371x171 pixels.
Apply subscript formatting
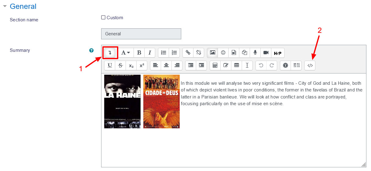tap(131, 66)
